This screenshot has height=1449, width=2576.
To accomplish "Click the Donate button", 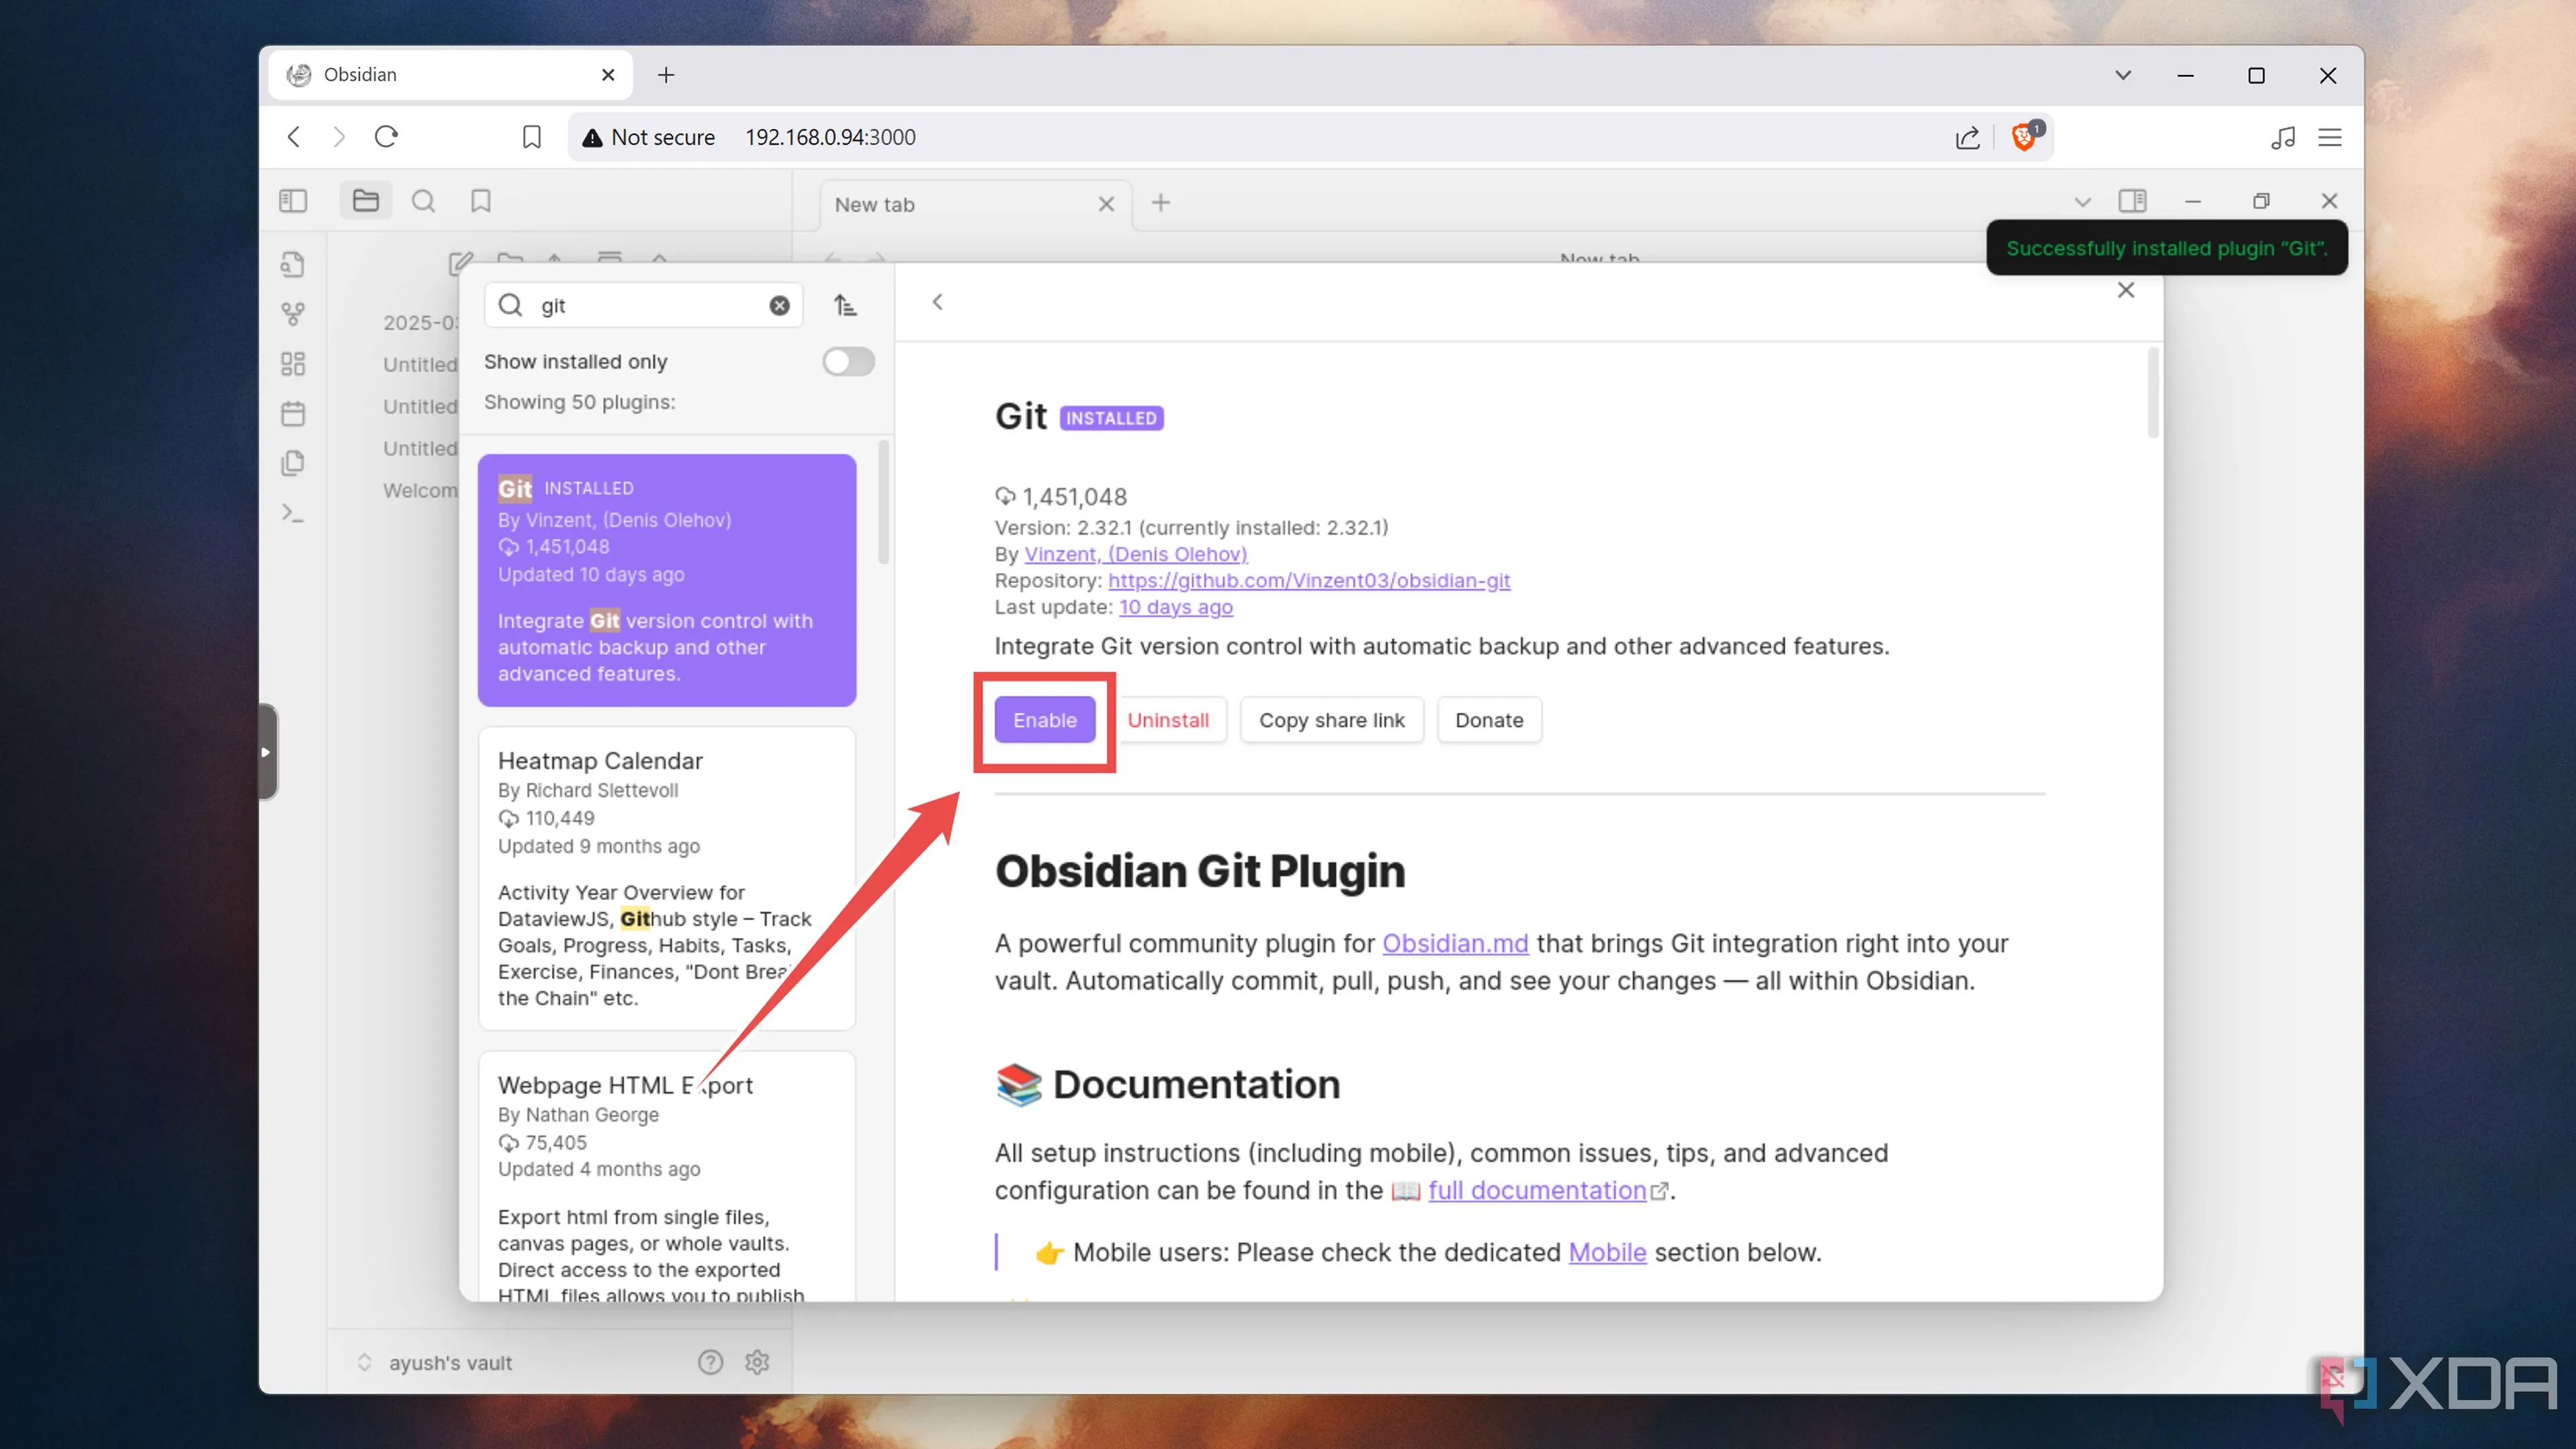I will (1489, 720).
